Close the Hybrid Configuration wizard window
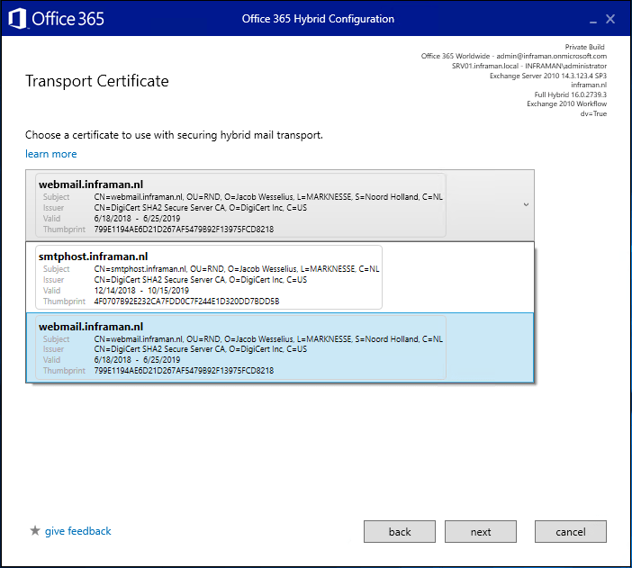This screenshot has width=632, height=568. (611, 19)
